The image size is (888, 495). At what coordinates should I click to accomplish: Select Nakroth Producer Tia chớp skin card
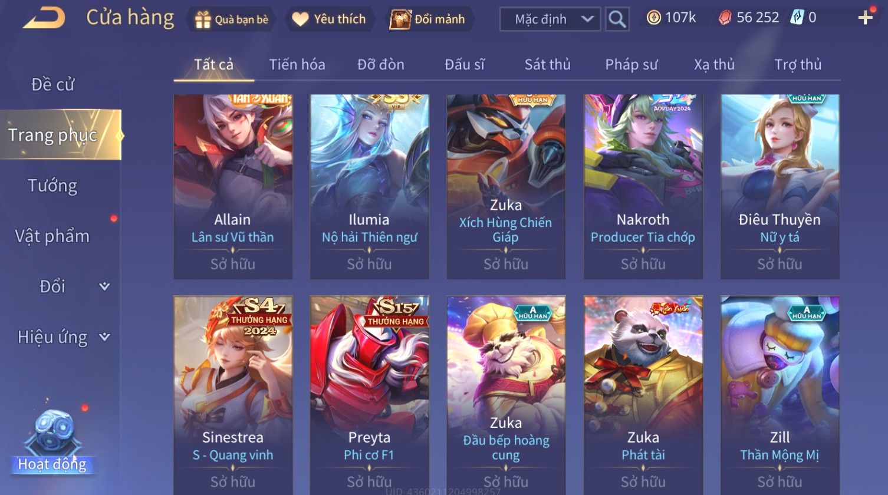click(643, 187)
